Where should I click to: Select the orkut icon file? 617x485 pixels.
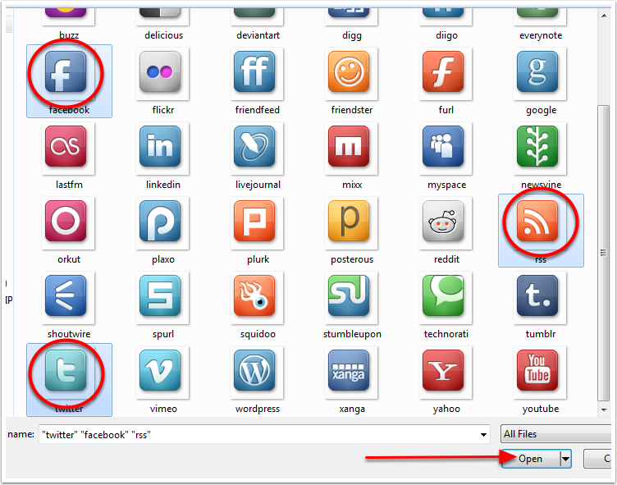66,222
